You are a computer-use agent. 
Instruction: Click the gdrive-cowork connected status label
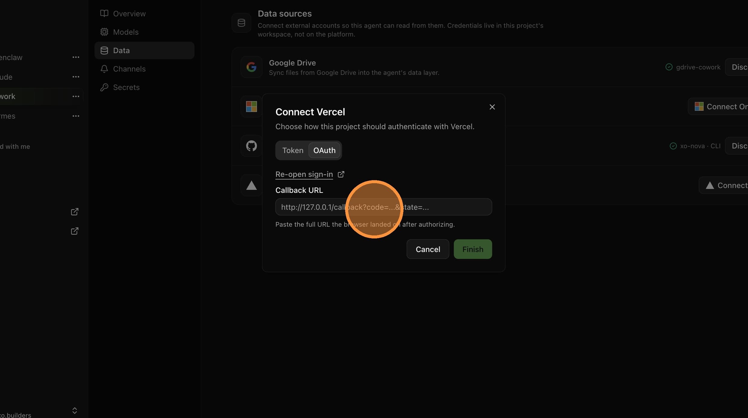point(698,67)
